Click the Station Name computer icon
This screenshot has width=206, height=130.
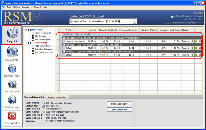[x=43, y=103]
